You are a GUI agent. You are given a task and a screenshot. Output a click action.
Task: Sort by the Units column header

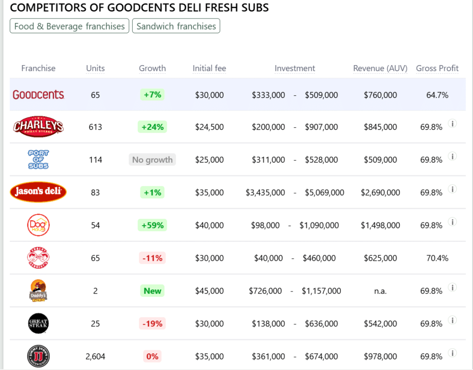pos(95,68)
